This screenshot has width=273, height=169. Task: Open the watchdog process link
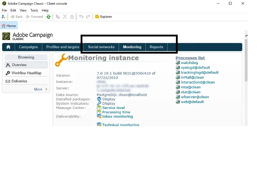pos(189,63)
